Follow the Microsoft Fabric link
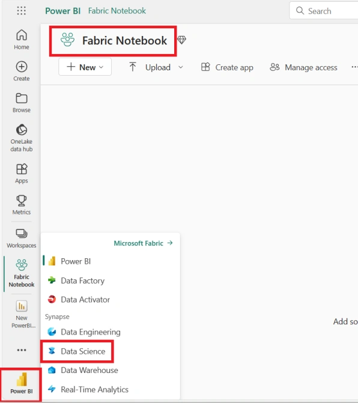358x403 pixels. (x=144, y=243)
